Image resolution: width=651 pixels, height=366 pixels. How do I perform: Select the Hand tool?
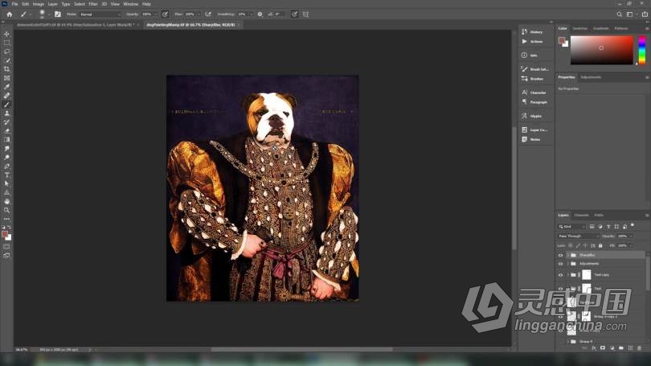pos(6,201)
